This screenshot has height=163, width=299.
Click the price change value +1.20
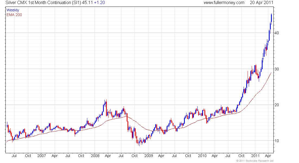99,3
